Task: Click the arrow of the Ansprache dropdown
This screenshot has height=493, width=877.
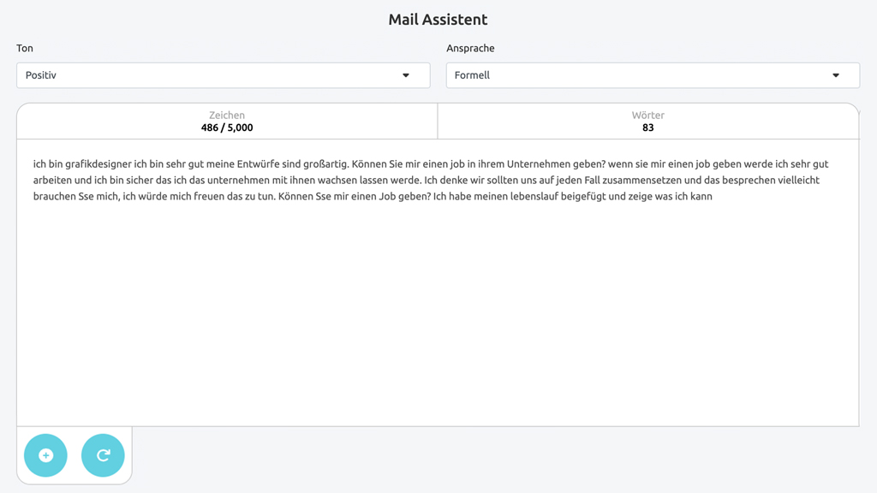Action: [836, 75]
